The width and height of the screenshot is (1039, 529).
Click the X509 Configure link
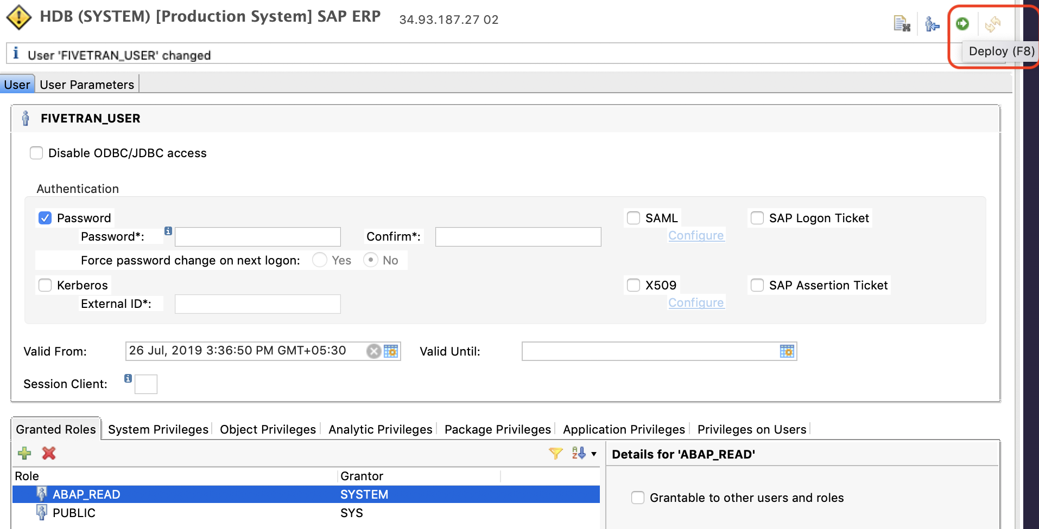point(696,302)
